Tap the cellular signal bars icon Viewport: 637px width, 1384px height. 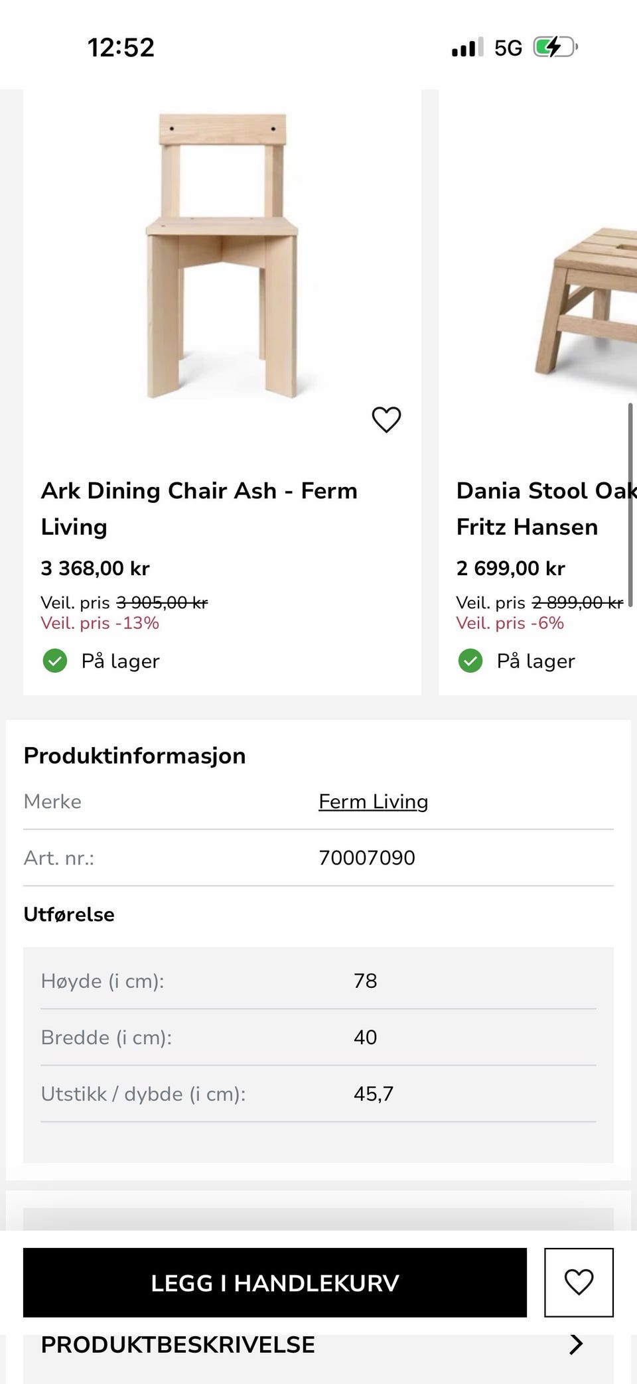click(467, 47)
